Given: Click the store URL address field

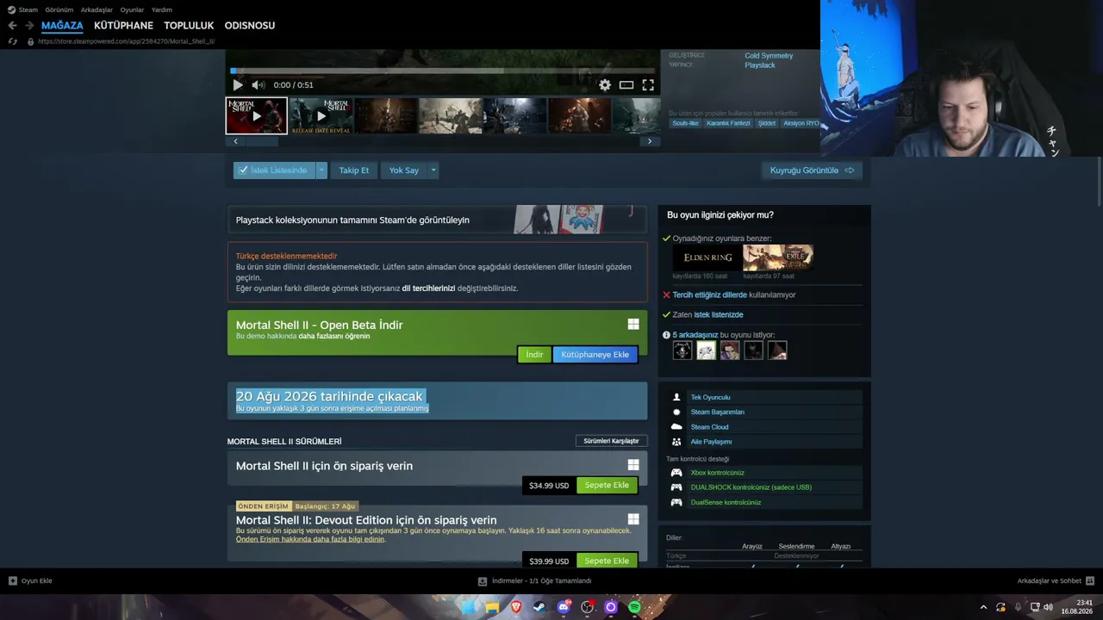Looking at the screenshot, I should click(126, 41).
